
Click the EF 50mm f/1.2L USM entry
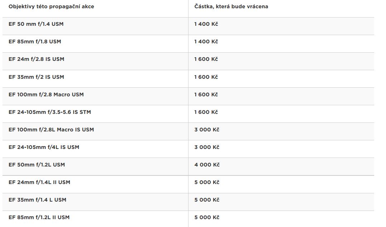[x=37, y=165]
